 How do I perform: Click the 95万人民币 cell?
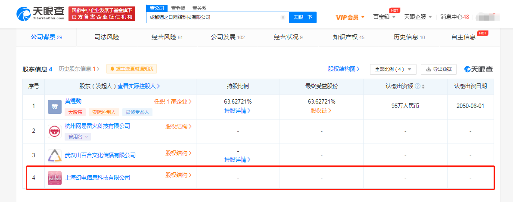coord(405,107)
